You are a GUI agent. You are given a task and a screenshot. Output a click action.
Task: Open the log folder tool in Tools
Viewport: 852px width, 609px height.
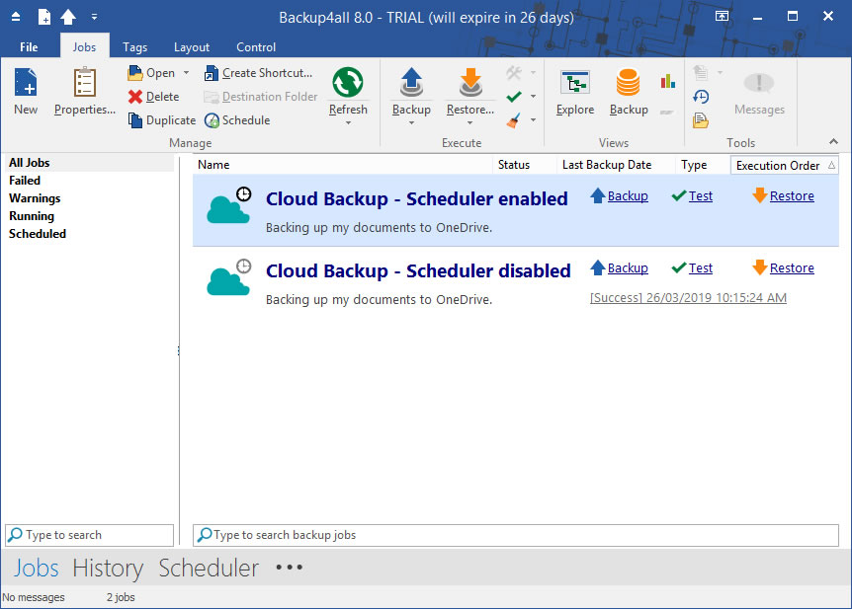tap(701, 120)
